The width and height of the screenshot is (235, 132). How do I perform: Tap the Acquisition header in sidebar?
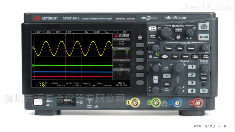(x=121, y=39)
